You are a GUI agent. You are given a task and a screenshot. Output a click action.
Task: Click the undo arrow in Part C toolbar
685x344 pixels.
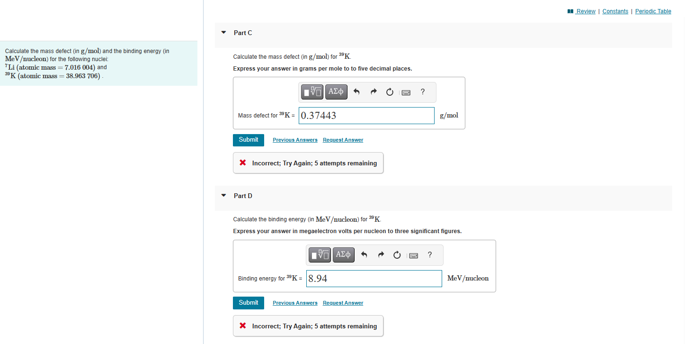tap(356, 91)
